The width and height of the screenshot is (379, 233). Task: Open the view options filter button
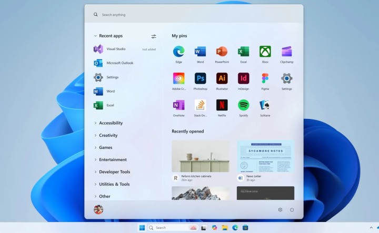click(x=154, y=36)
